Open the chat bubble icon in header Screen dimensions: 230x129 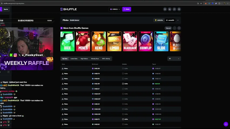[x=174, y=9]
